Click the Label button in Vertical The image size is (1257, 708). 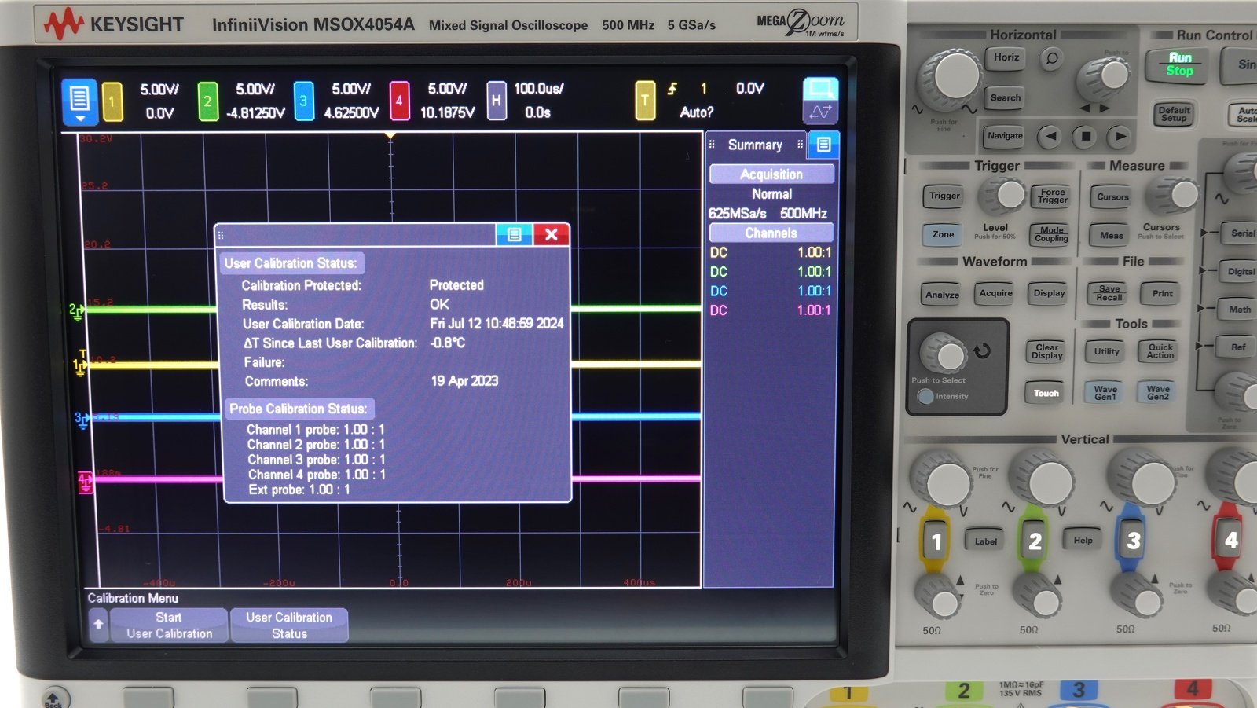pyautogui.click(x=985, y=541)
